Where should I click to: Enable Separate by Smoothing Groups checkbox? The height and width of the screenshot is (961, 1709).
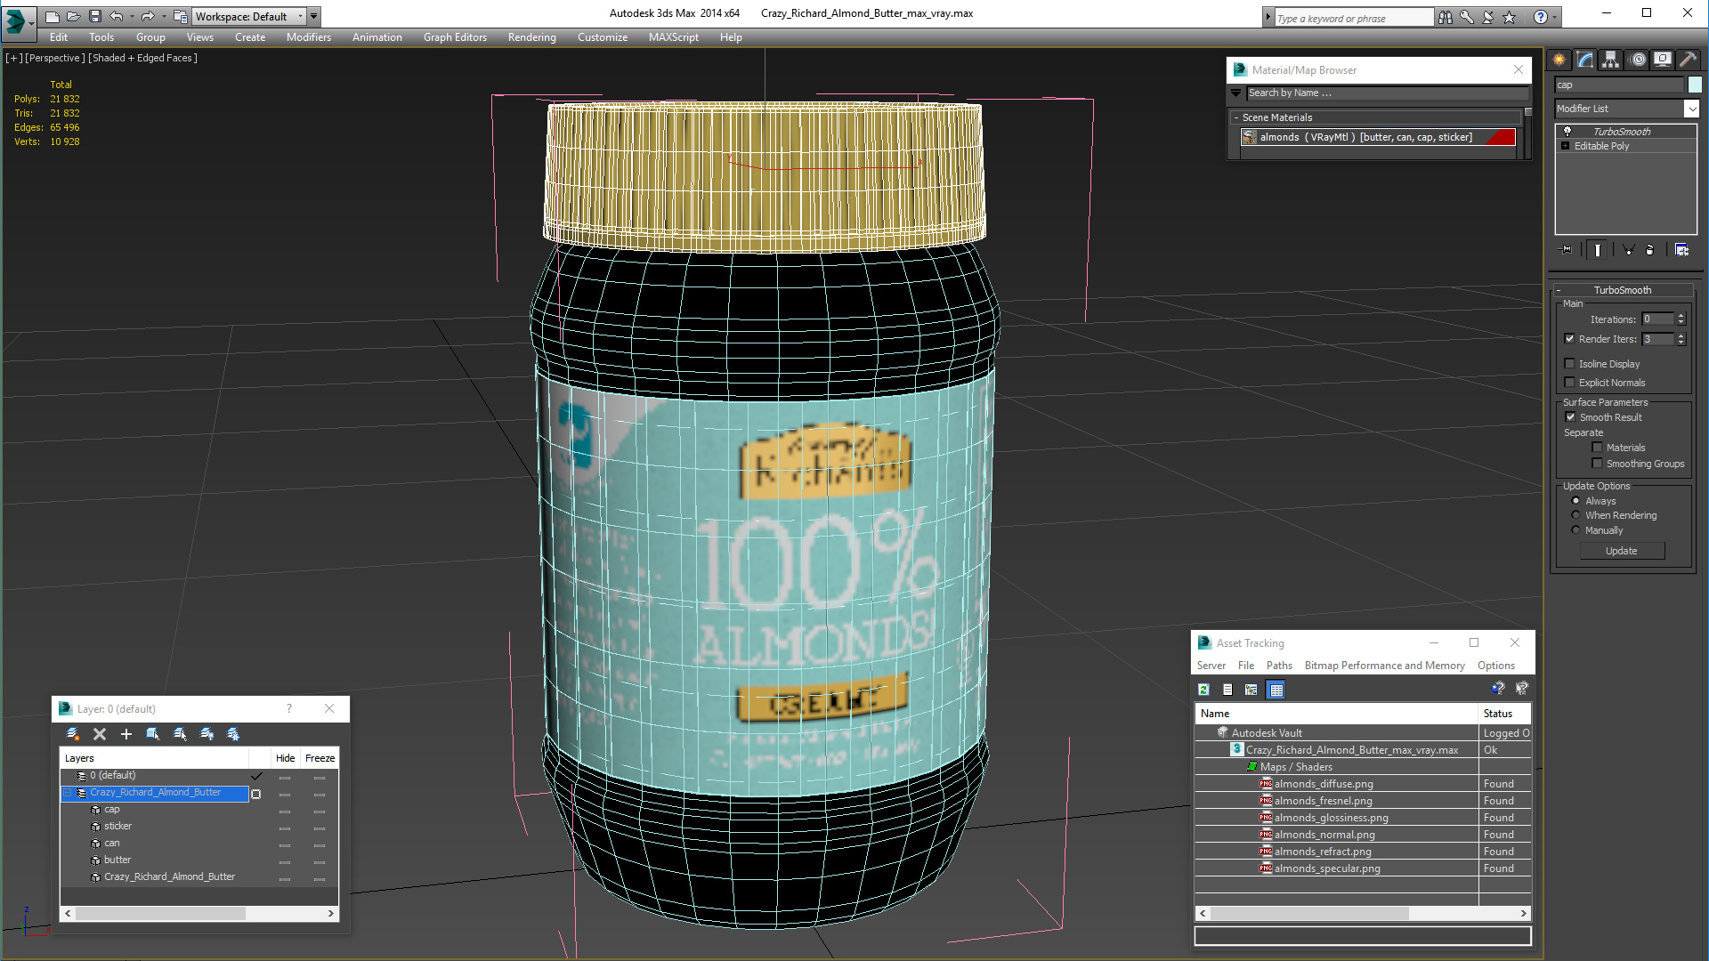(1597, 464)
